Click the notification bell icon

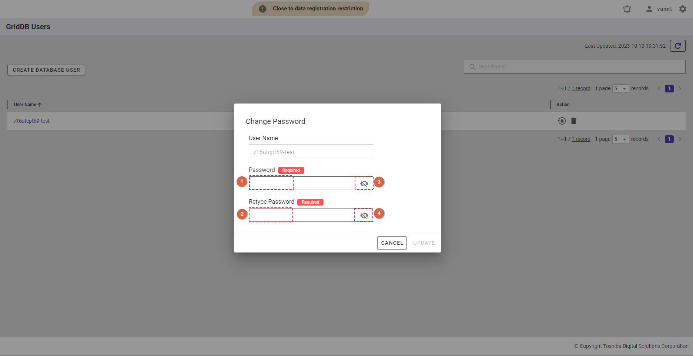[627, 9]
